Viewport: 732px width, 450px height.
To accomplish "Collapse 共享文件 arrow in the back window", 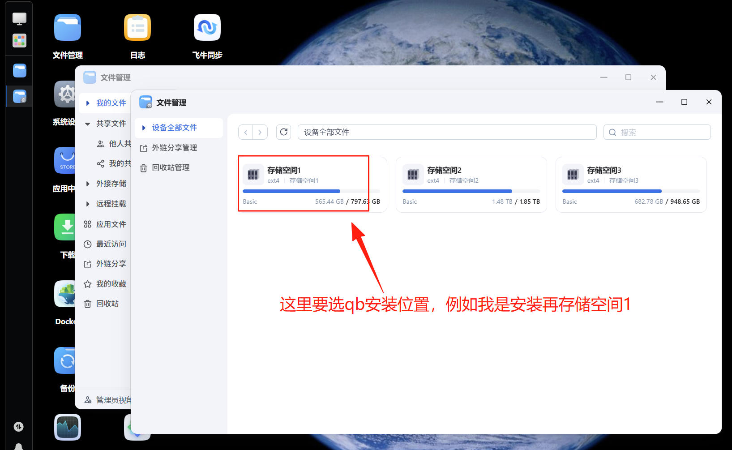I will tap(88, 124).
